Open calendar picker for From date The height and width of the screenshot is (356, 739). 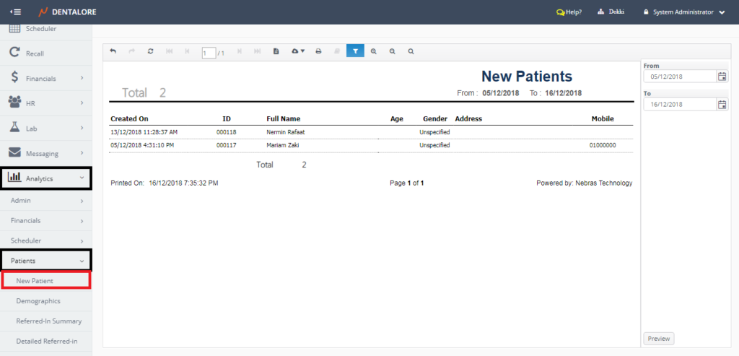tap(722, 77)
